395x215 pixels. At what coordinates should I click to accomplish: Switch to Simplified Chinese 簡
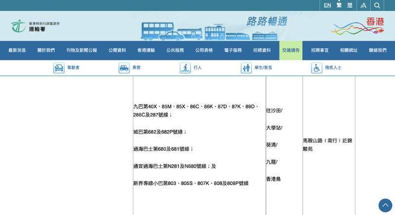350,5
